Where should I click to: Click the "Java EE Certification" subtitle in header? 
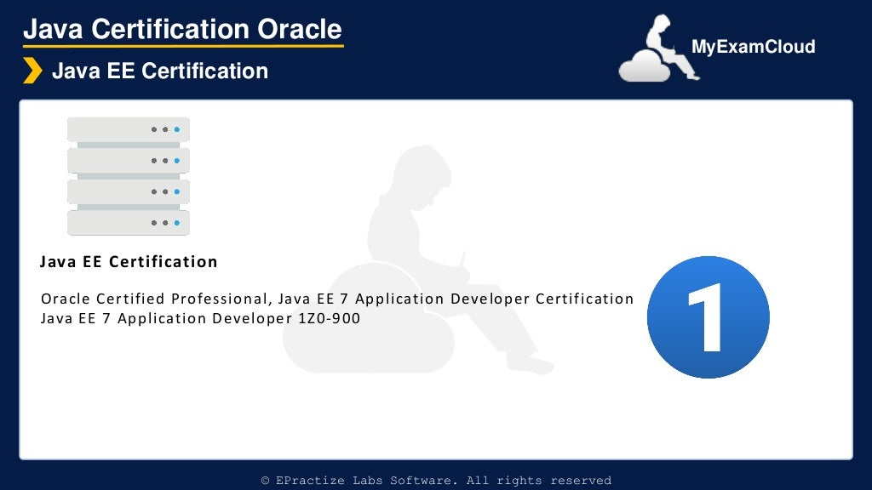click(159, 71)
